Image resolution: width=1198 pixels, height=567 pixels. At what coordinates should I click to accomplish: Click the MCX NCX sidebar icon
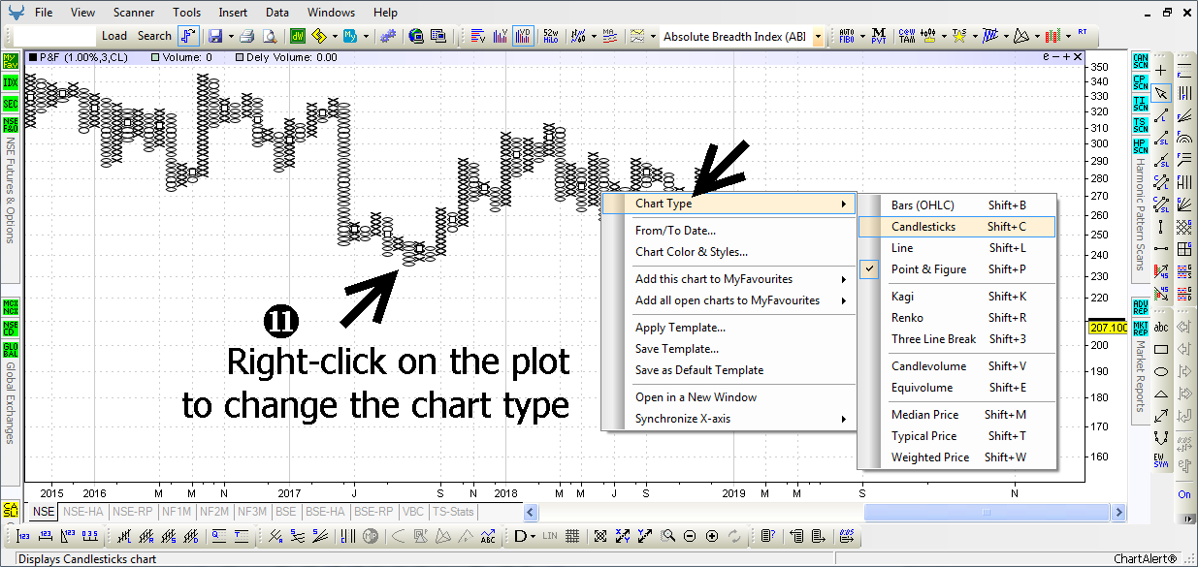point(11,307)
